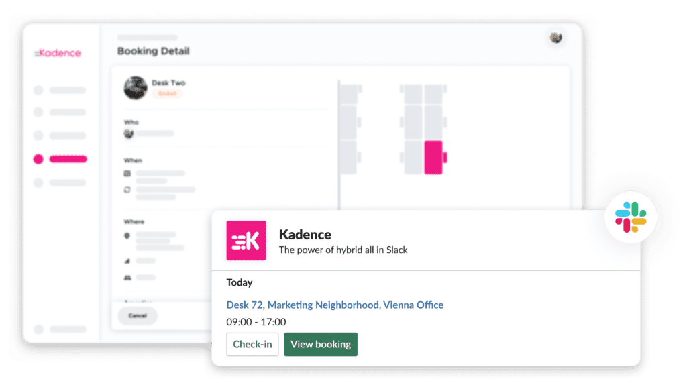Click the Kadence title in Slack card
The width and height of the screenshot is (687, 383).
pos(305,235)
